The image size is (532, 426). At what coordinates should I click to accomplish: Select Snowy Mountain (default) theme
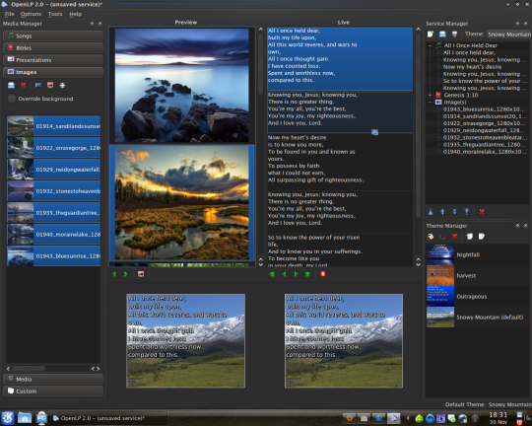coord(478,318)
